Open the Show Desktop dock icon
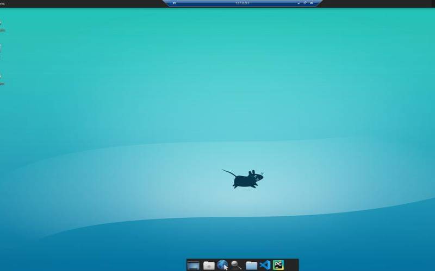435x271 pixels. pos(194,266)
